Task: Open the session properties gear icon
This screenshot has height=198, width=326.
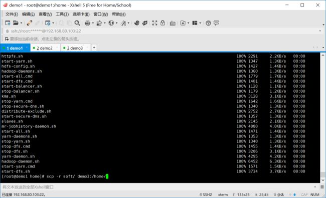Action: coord(48,23)
